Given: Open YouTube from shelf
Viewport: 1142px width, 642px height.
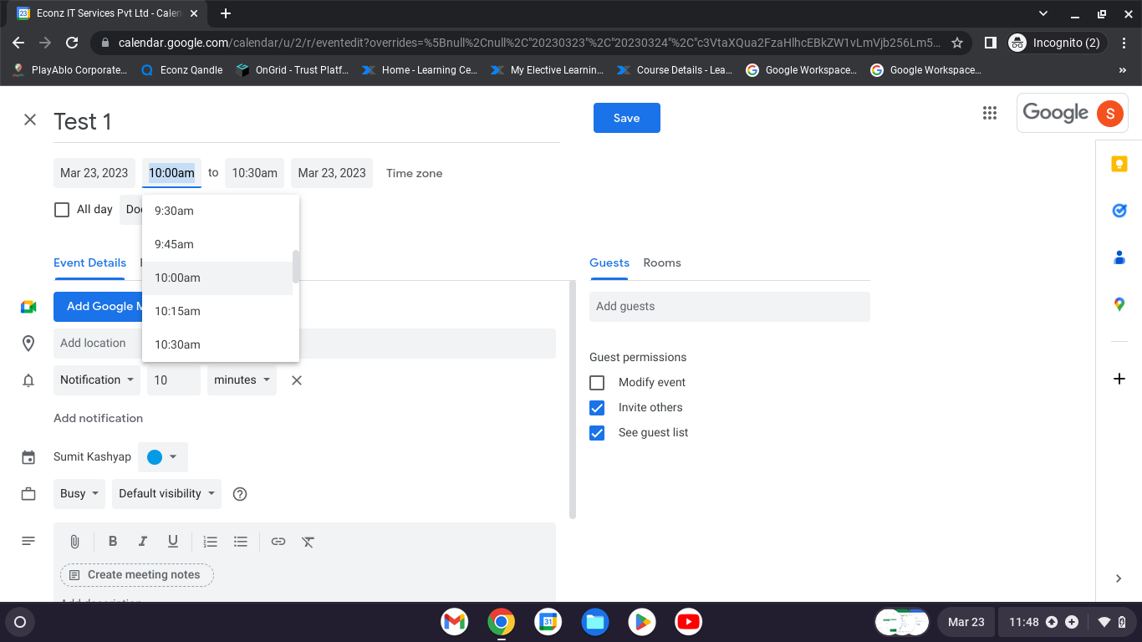Looking at the screenshot, I should [x=689, y=622].
